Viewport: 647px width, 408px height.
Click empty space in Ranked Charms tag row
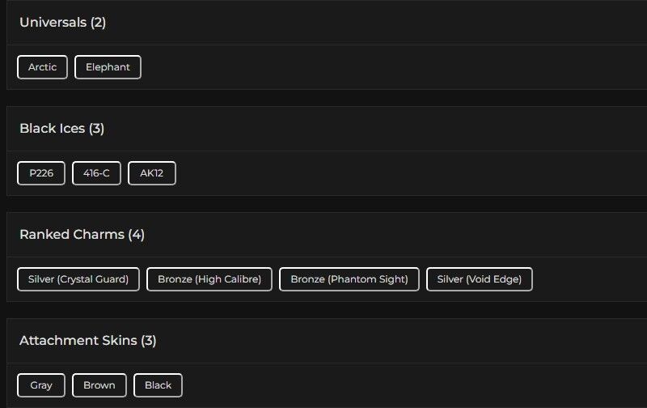(590, 279)
